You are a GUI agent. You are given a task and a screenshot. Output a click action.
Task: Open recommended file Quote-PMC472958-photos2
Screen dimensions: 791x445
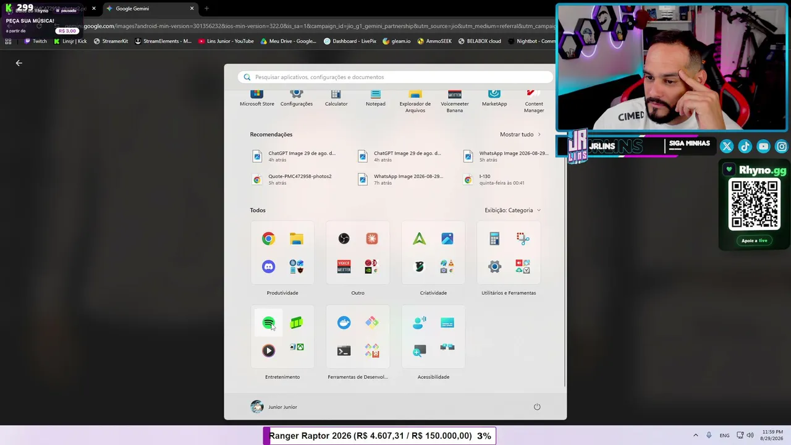click(292, 179)
